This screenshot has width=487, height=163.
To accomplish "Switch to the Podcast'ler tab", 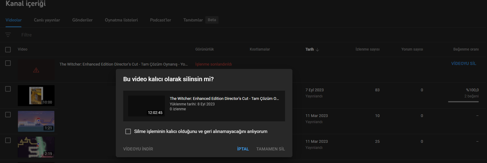I will [161, 20].
